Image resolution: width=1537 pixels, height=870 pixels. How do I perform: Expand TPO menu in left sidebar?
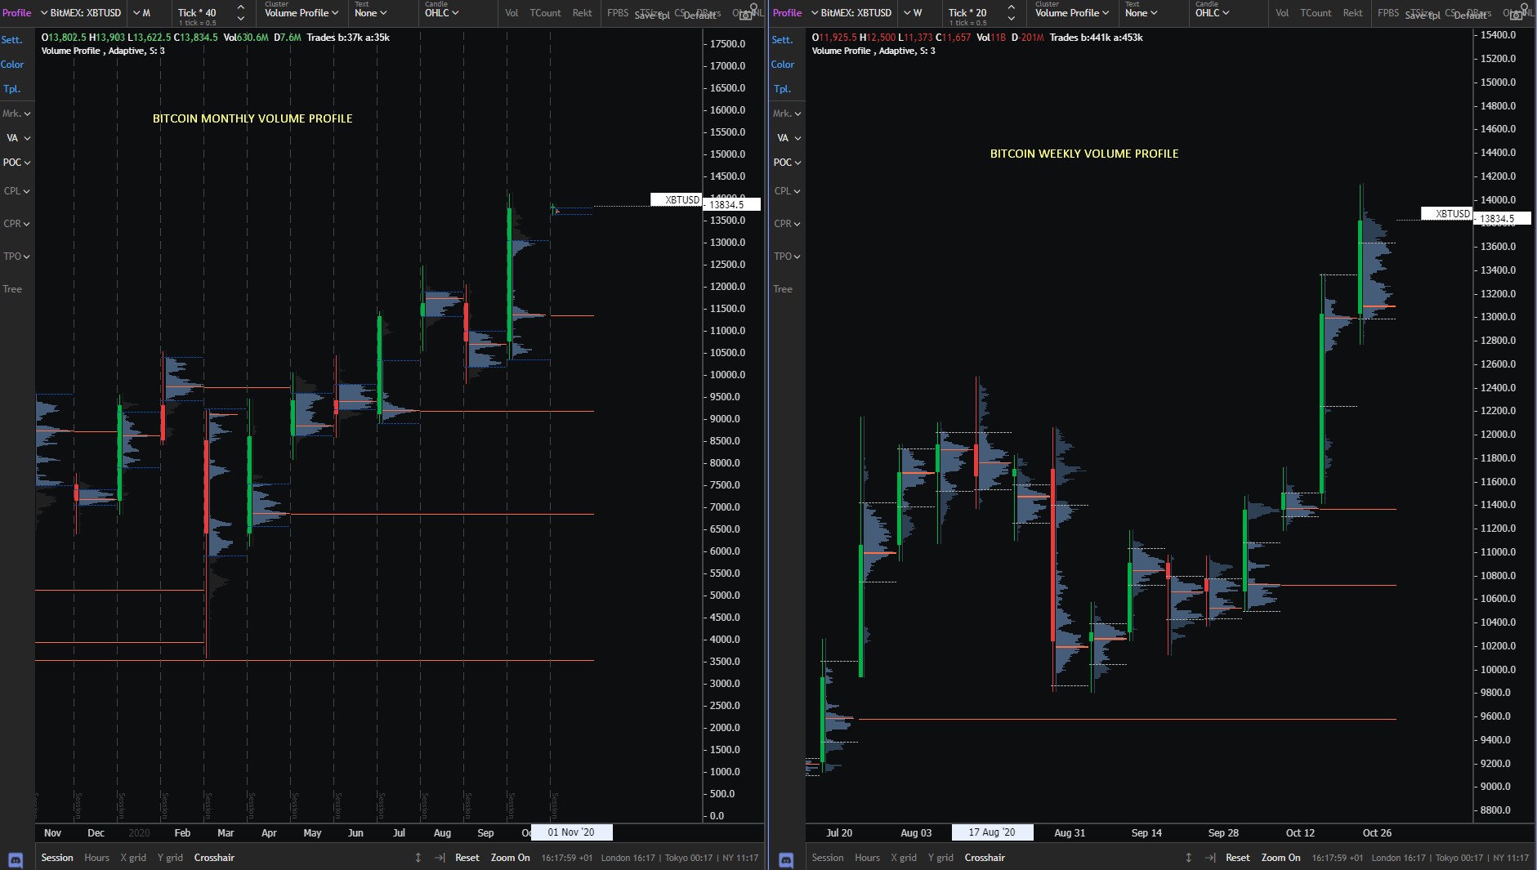[16, 257]
